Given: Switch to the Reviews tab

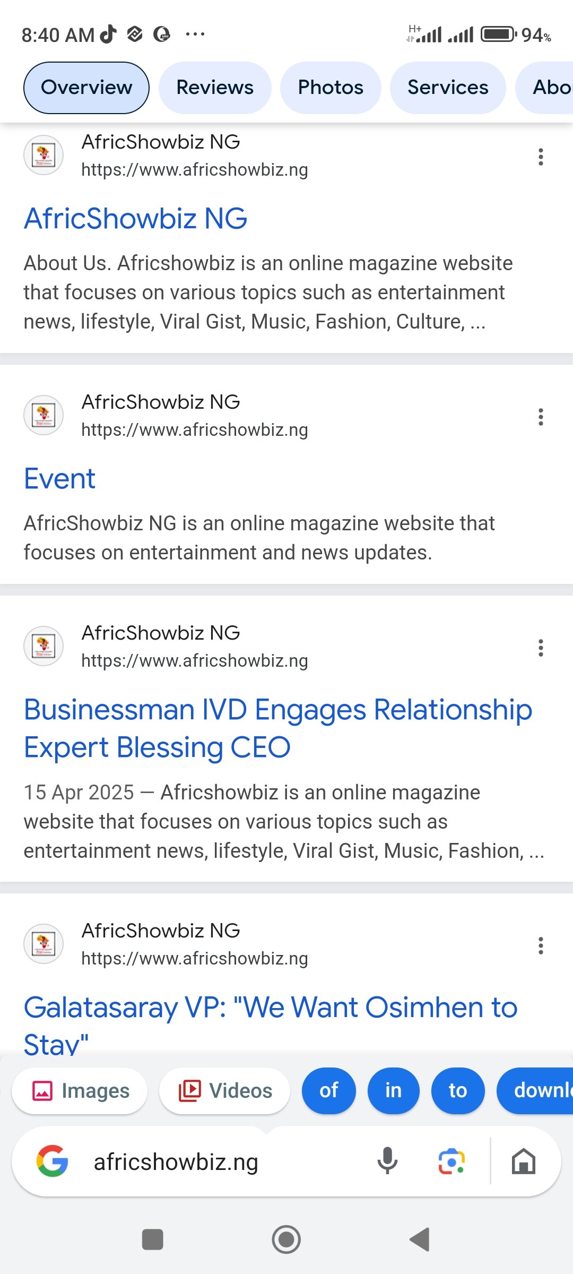Looking at the screenshot, I should (215, 88).
